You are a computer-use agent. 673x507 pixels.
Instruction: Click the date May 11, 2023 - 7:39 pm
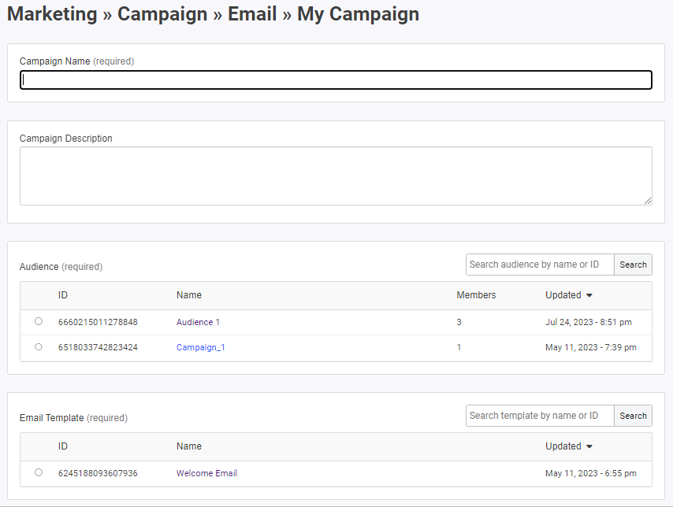[591, 347]
